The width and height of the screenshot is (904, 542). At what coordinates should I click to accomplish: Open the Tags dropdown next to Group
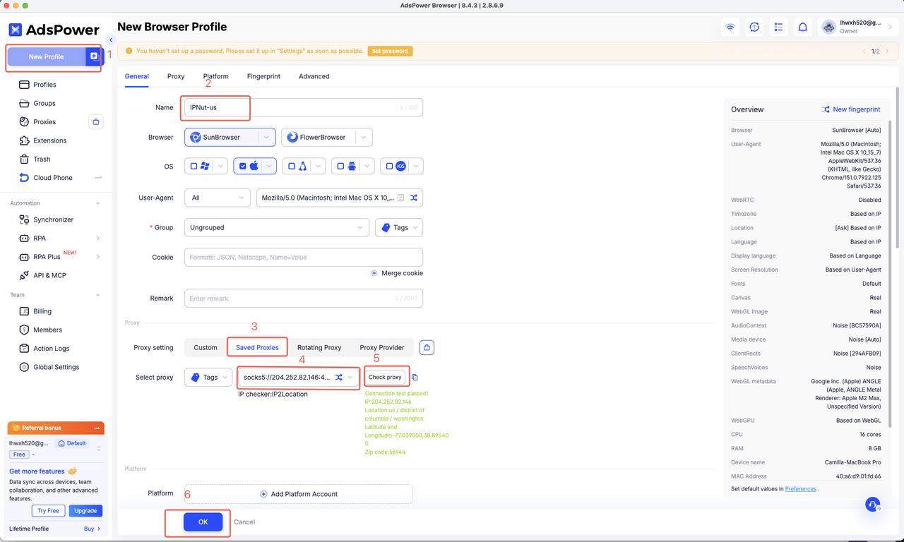(399, 227)
